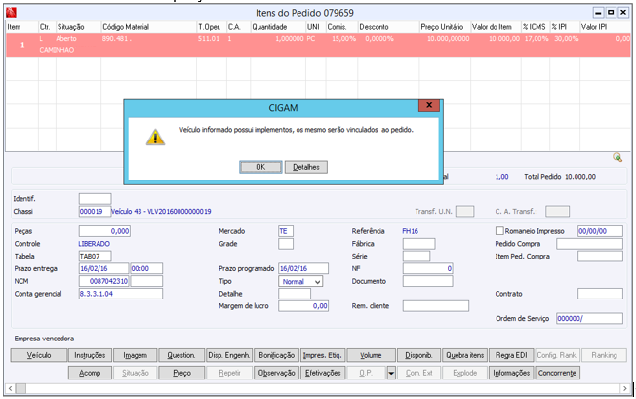Viewport: 636px width, 399px height.
Task: Click the Imagem button
Action: tap(135, 356)
